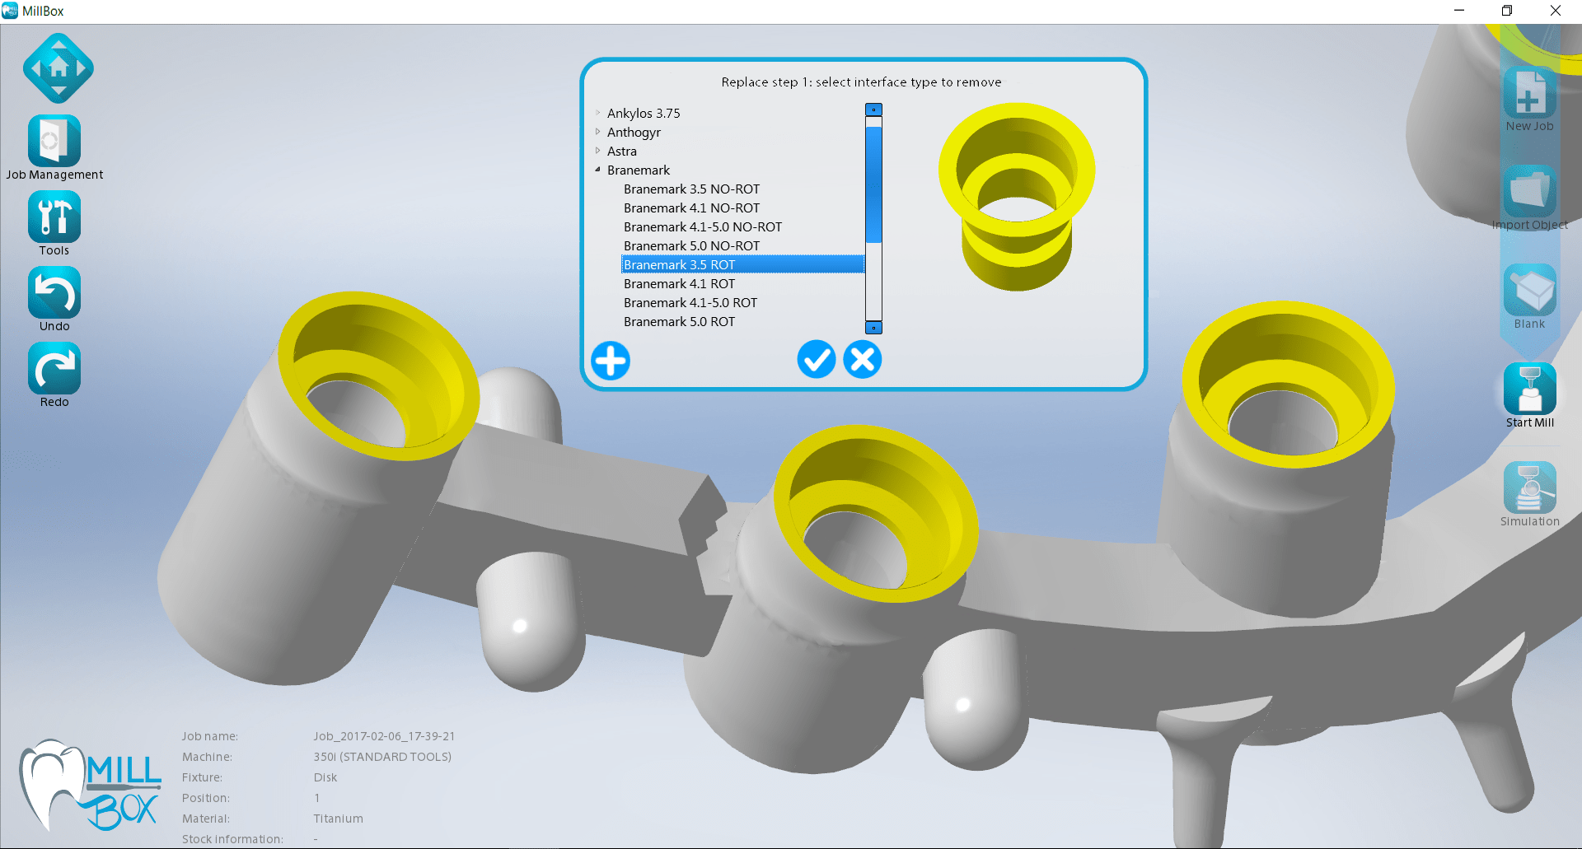This screenshot has width=1582, height=849.
Task: Select Branemark 4.1 NO-ROT
Action: coord(691,208)
